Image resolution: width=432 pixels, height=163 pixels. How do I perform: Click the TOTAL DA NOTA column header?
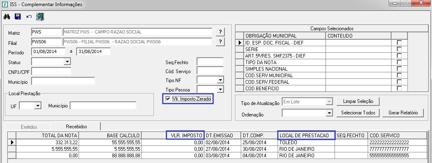tap(47, 136)
